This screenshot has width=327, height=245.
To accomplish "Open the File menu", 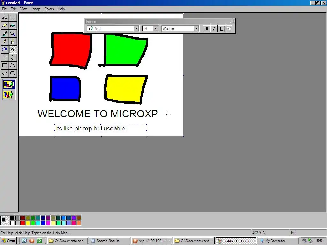I will (x=4, y=9).
